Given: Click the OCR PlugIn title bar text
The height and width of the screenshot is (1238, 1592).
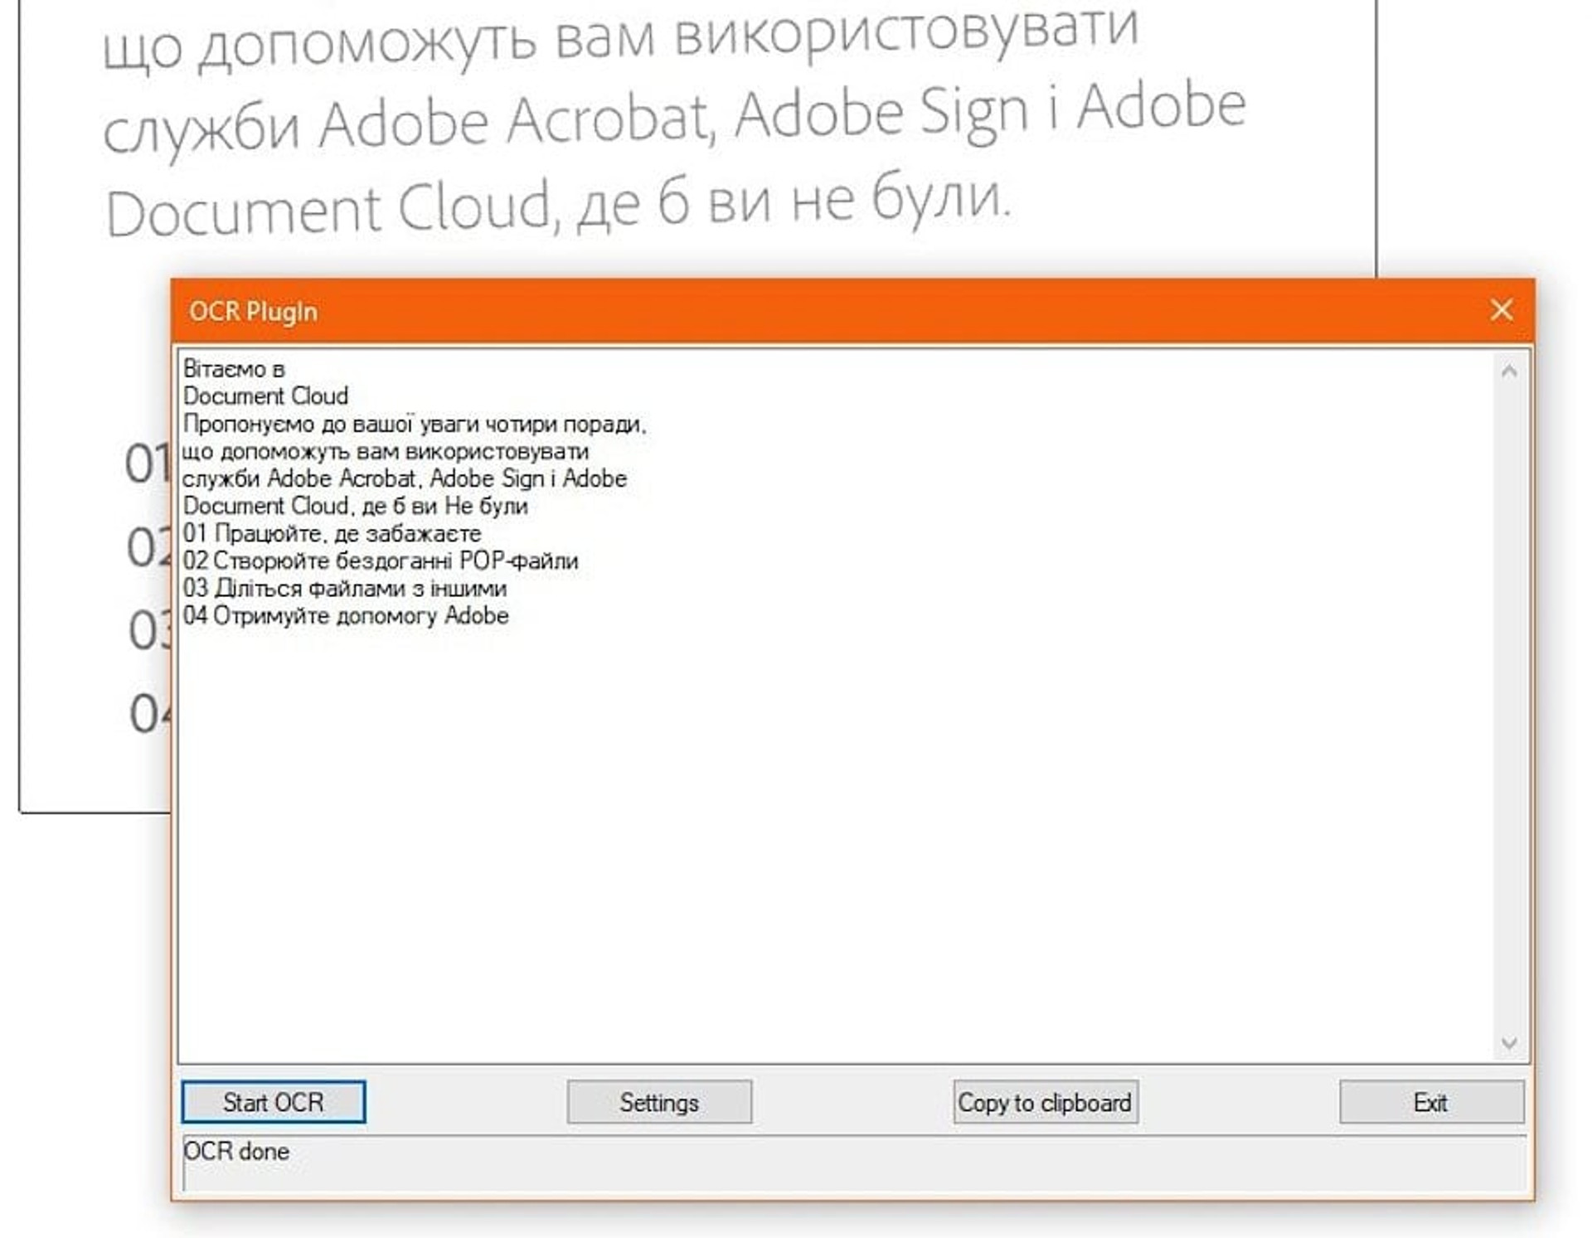Looking at the screenshot, I should [253, 312].
